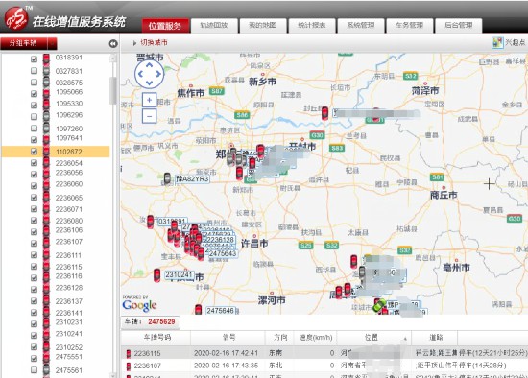Viewport: 528px width, 378px height.
Task: Select the green car marker on the map
Action: pyautogui.click(x=379, y=305)
